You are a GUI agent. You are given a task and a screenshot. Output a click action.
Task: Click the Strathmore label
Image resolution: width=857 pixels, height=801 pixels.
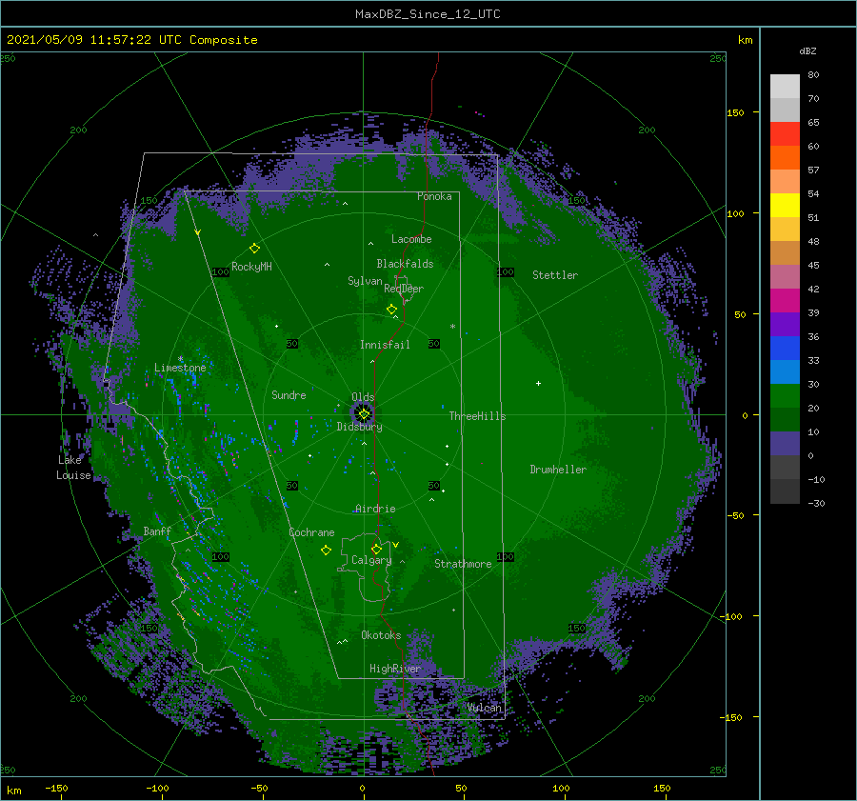tap(463, 564)
